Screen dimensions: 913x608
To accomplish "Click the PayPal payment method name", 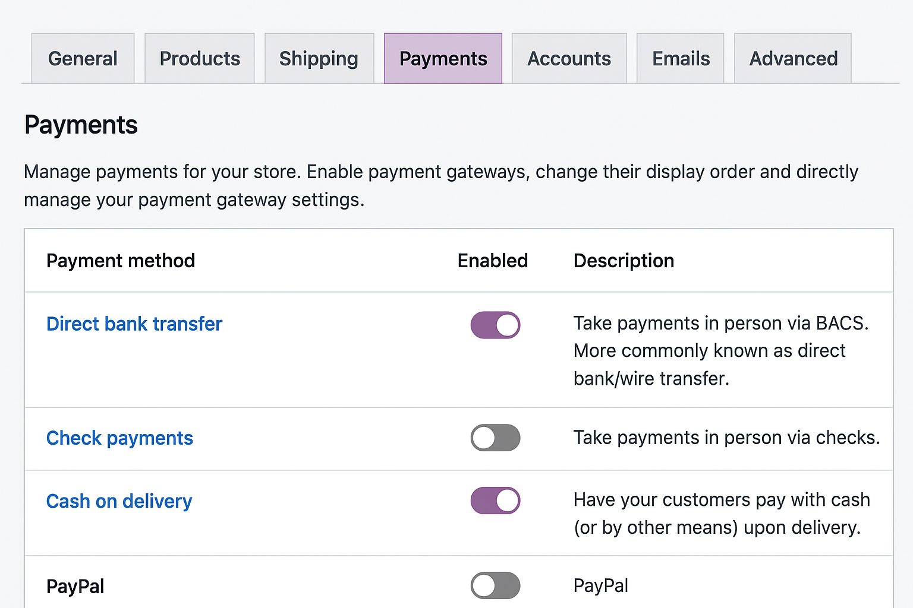I will (x=75, y=587).
